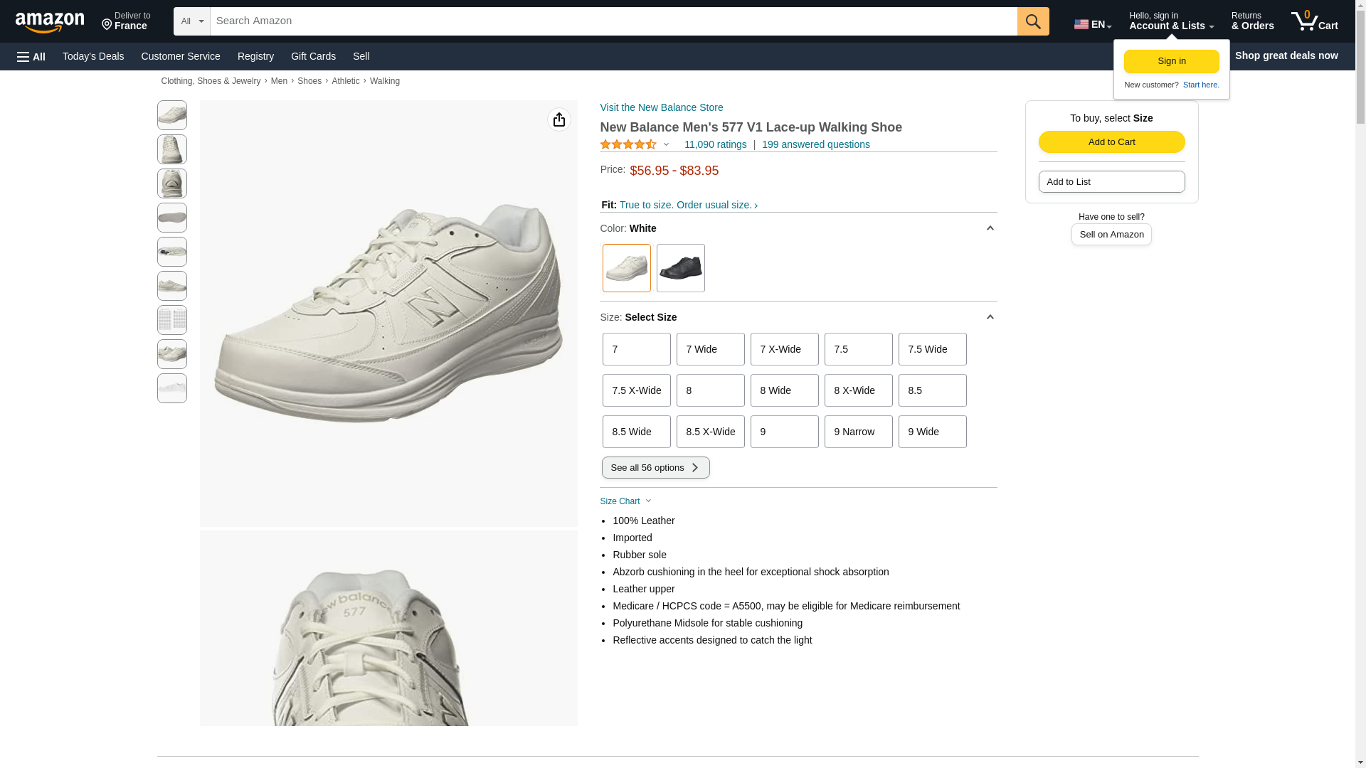1366x768 pixels.
Task: Open the EN language flag selector
Action: (x=1092, y=24)
